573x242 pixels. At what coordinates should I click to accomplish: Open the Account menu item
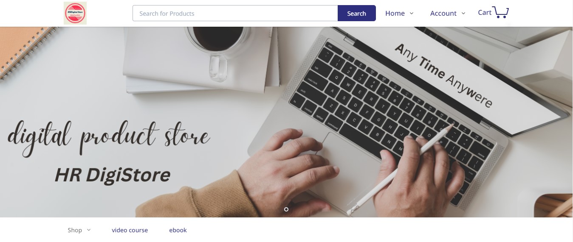pyautogui.click(x=443, y=14)
